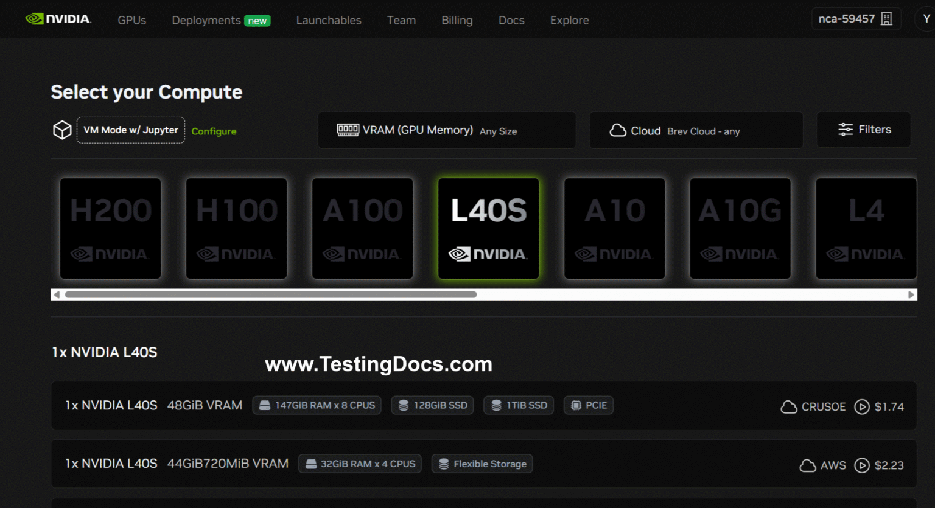Select the L4 GPU card

pyautogui.click(x=866, y=228)
